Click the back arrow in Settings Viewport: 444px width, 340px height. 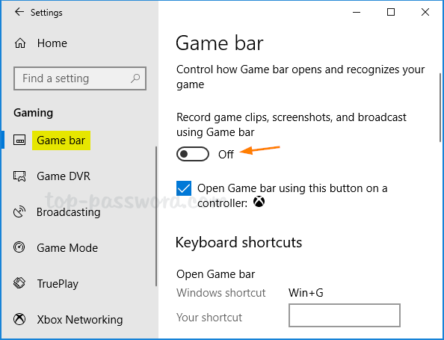coord(19,12)
